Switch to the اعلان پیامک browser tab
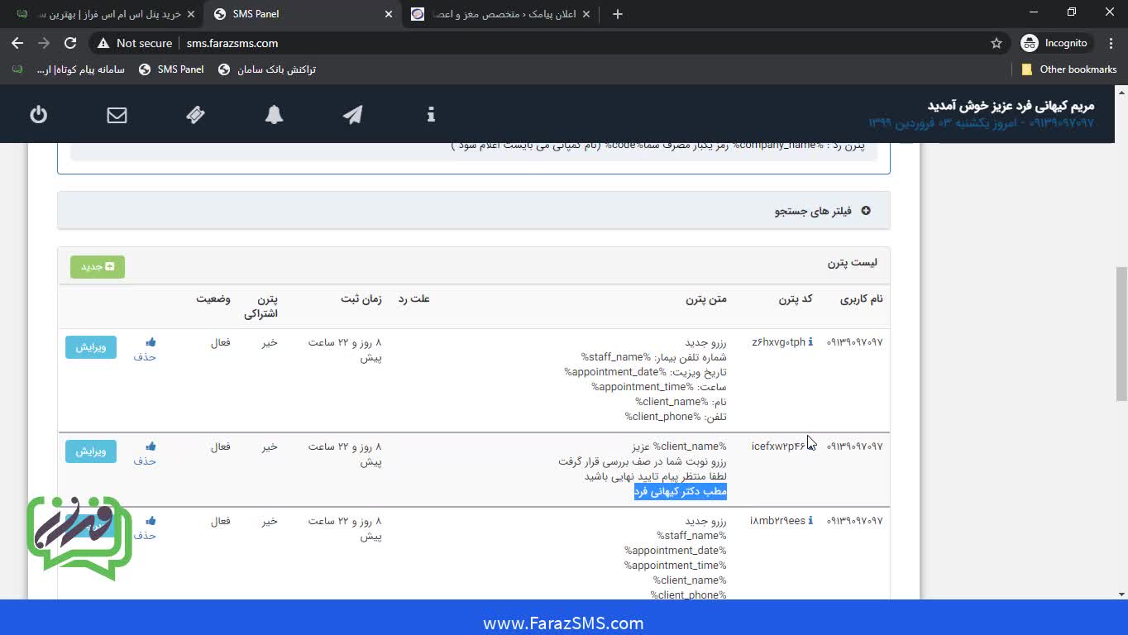The width and height of the screenshot is (1128, 635). click(501, 14)
